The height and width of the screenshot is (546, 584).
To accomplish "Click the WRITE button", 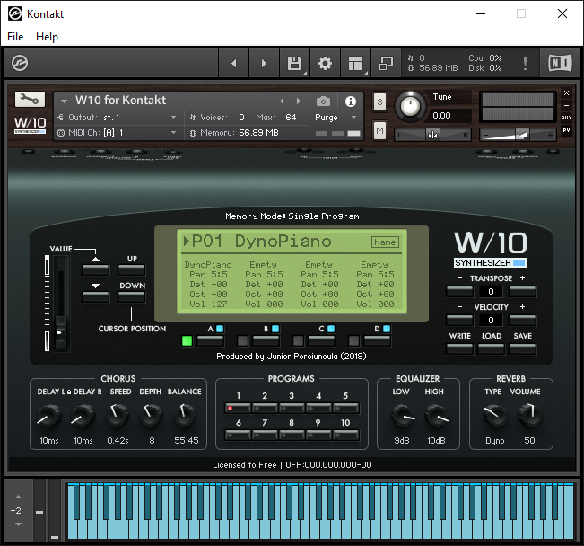I will pos(459,348).
